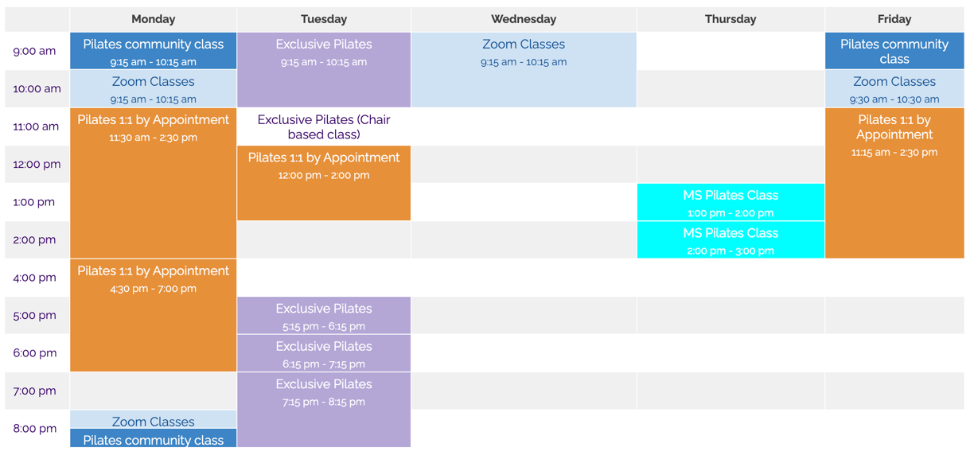Open Monday Pilates 1:1 11:30 am appointment
Image resolution: width=974 pixels, height=459 pixels.
153,183
